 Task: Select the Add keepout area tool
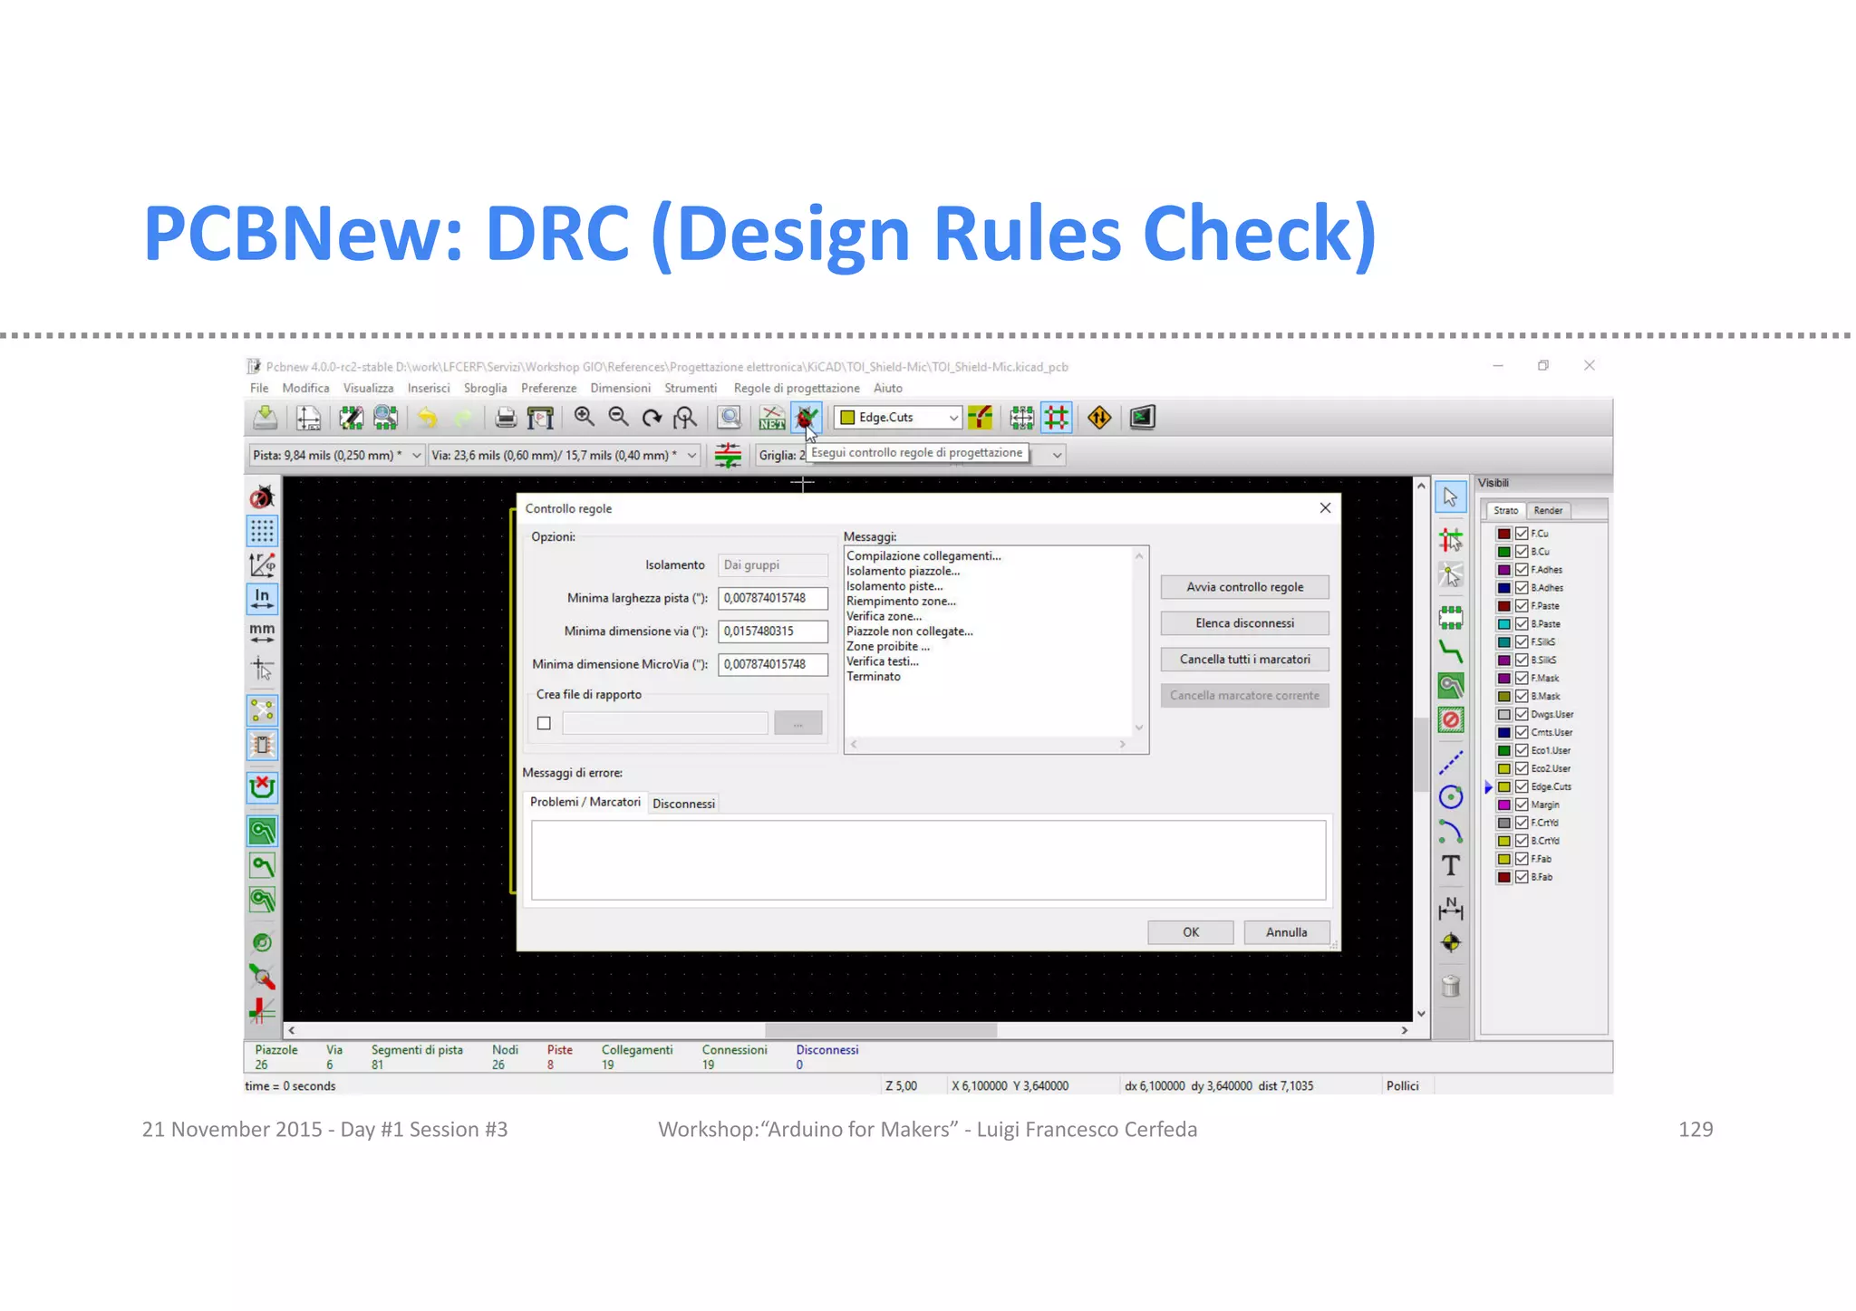click(x=1451, y=720)
